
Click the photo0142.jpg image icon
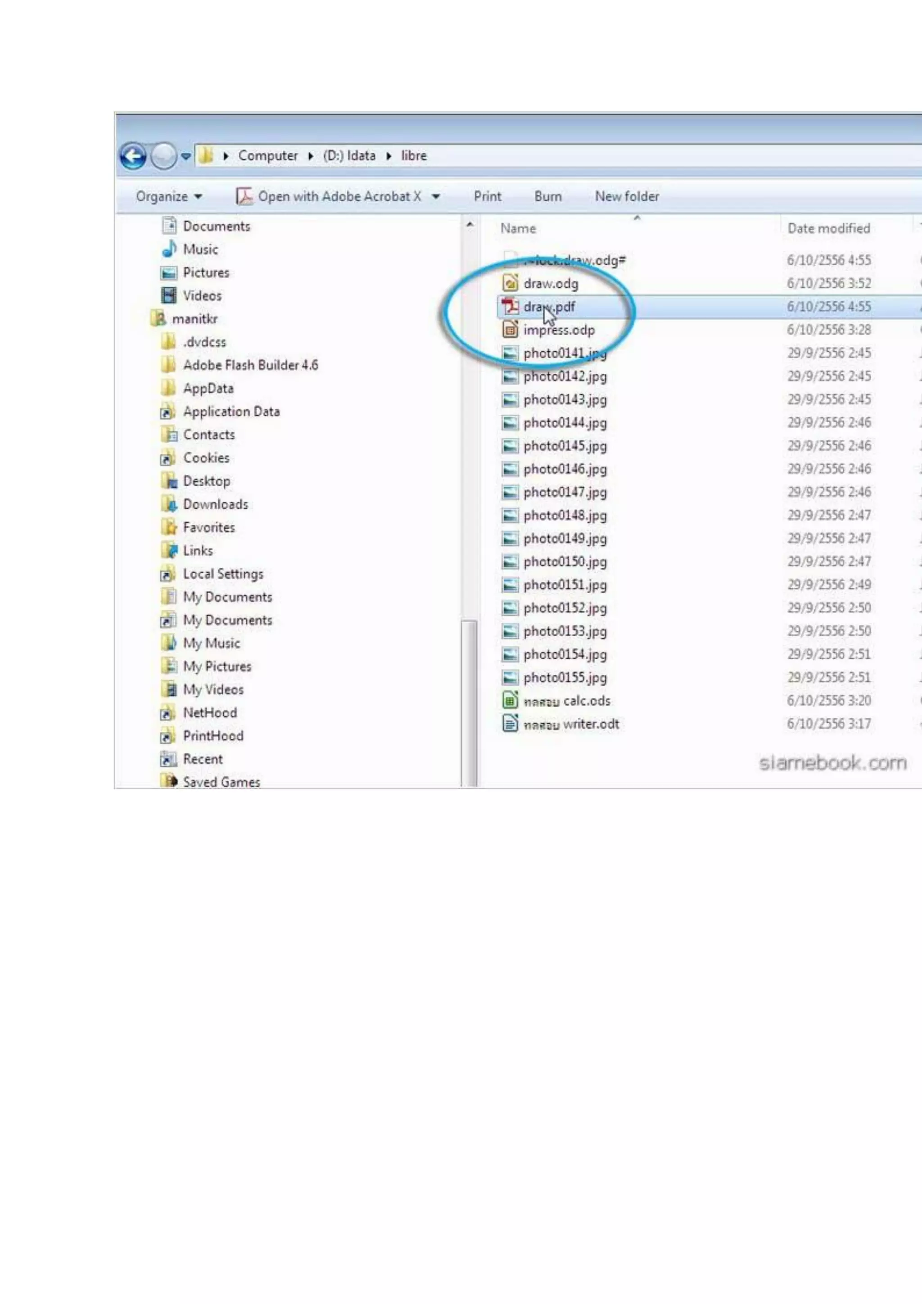click(511, 376)
